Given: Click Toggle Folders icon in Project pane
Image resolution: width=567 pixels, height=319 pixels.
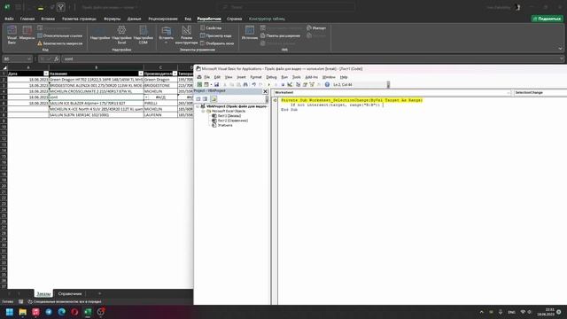Looking at the screenshot, I should 214,98.
